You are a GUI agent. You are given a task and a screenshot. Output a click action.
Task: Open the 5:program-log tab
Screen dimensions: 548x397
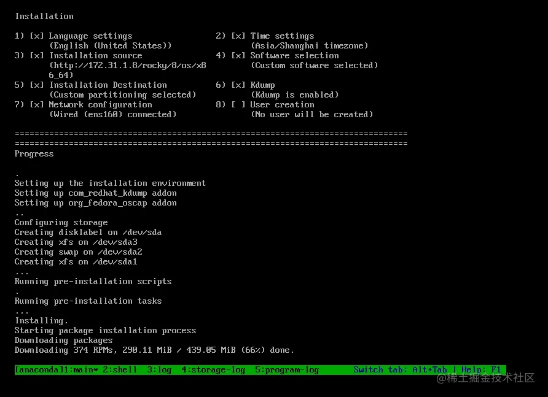coord(286,370)
